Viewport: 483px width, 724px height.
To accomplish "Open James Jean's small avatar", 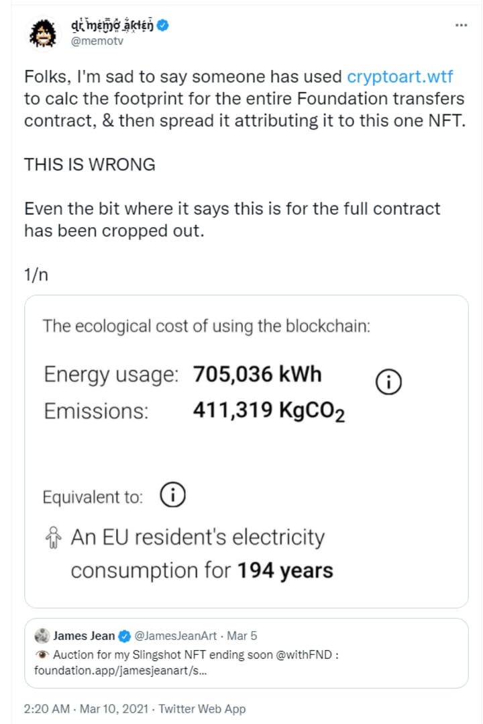I will click(x=42, y=635).
